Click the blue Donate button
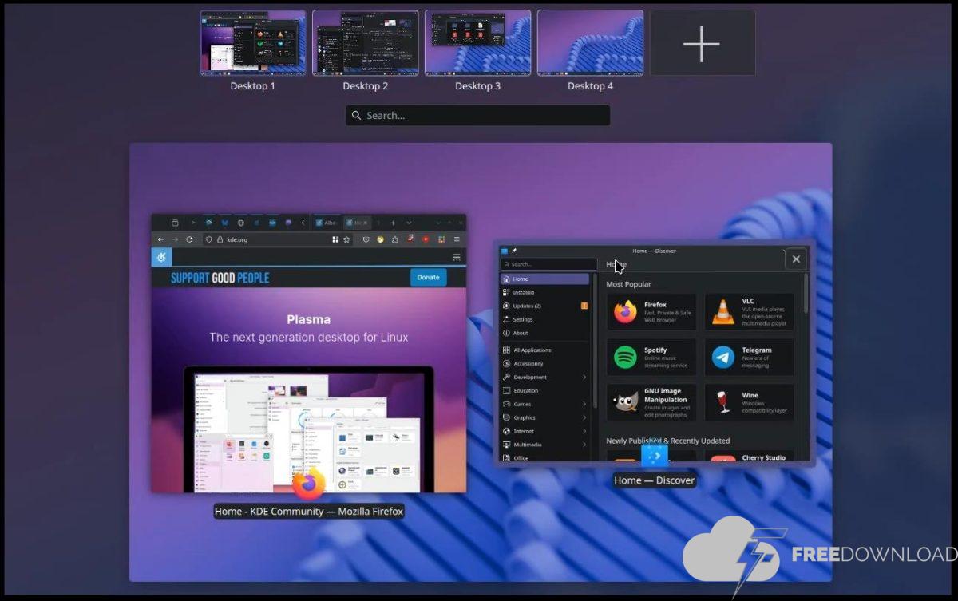 (x=428, y=277)
